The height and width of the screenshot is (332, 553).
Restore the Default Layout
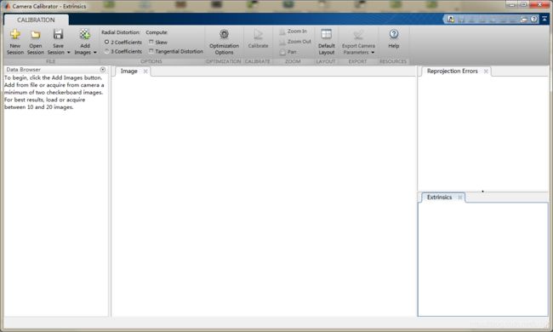(x=326, y=42)
